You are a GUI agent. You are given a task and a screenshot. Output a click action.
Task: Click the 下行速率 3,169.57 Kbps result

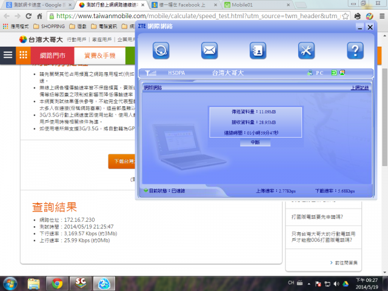[78, 233]
